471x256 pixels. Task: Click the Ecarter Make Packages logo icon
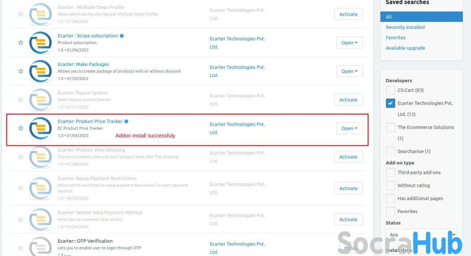point(40,71)
